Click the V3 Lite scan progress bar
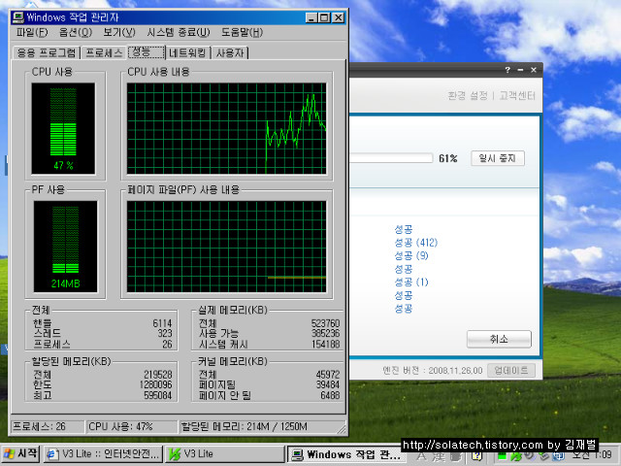The width and height of the screenshot is (621, 466). [x=391, y=158]
